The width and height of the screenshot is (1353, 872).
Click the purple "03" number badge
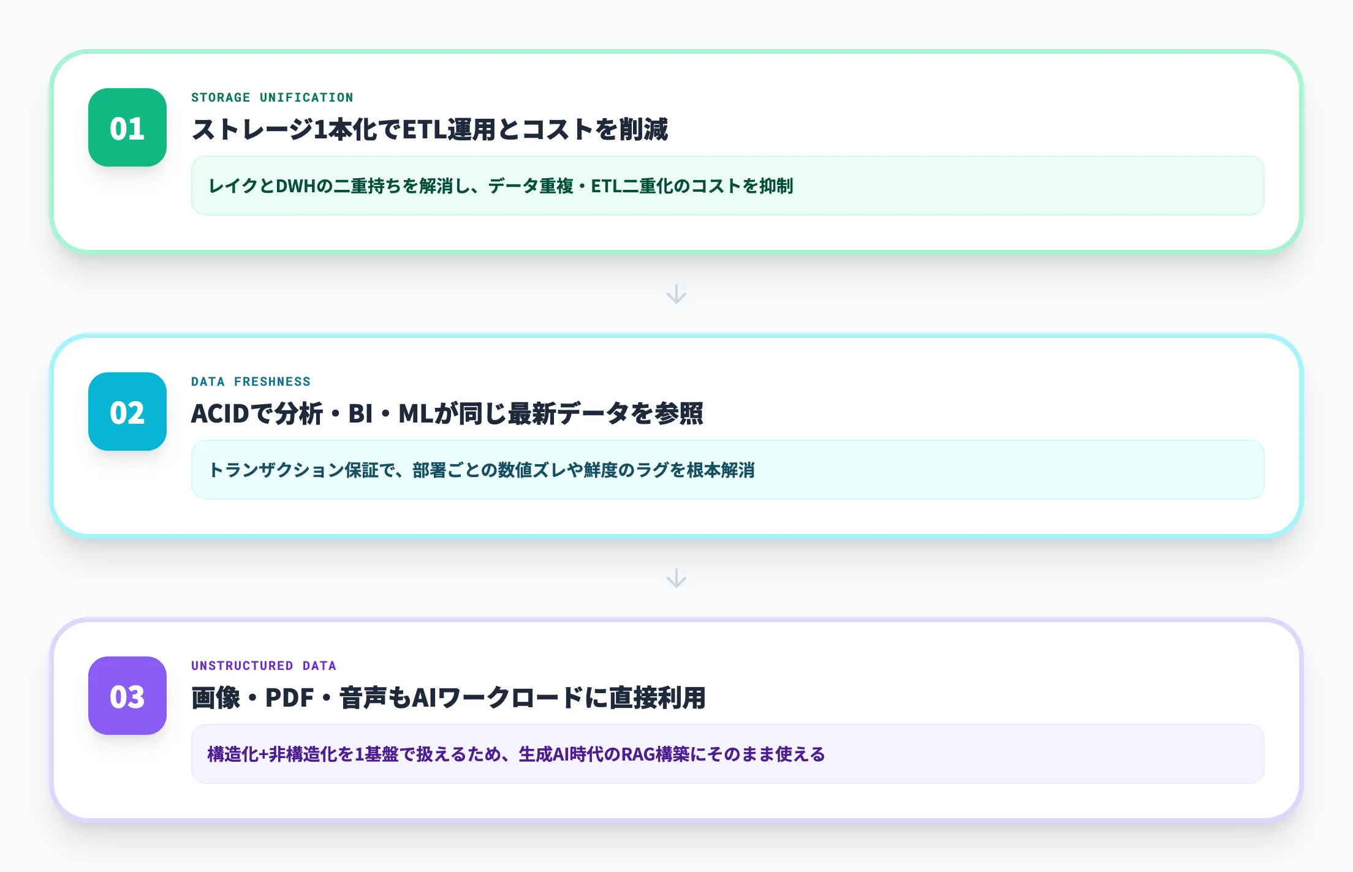[x=127, y=697]
